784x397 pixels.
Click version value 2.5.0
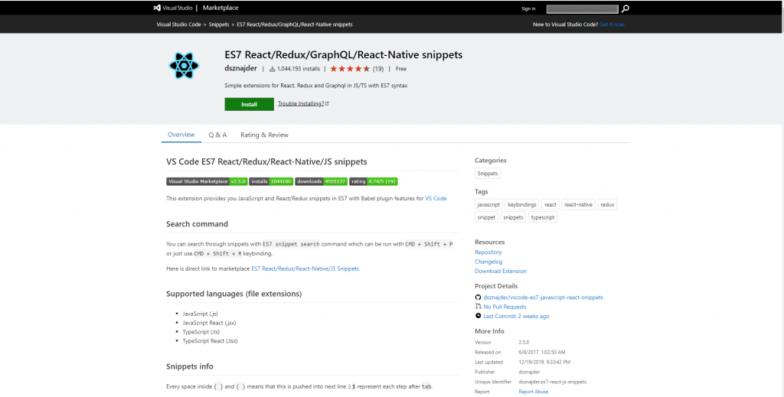[524, 343]
